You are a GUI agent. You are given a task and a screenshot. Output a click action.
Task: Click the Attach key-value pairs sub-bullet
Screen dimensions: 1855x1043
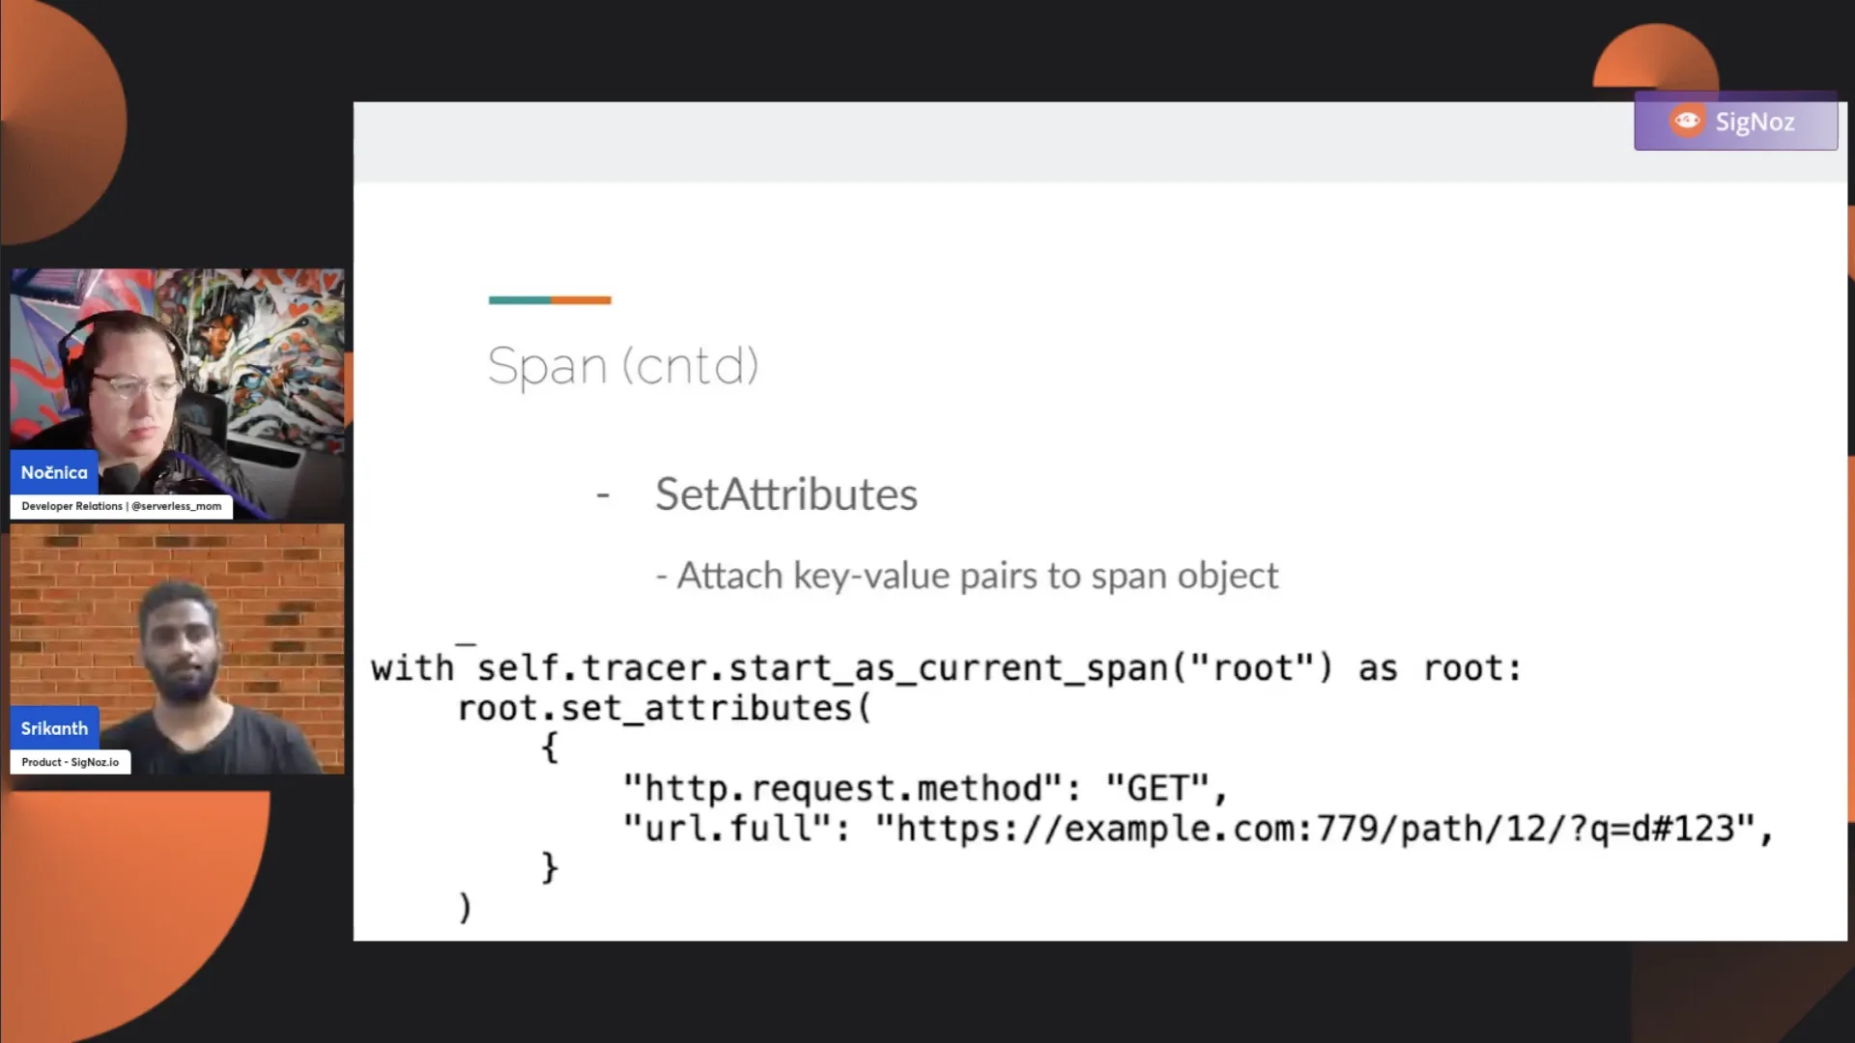click(x=967, y=576)
